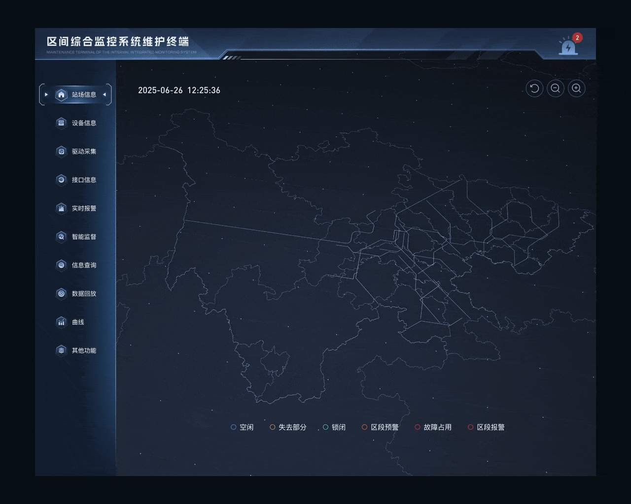Zoom in on the map

pyautogui.click(x=576, y=89)
